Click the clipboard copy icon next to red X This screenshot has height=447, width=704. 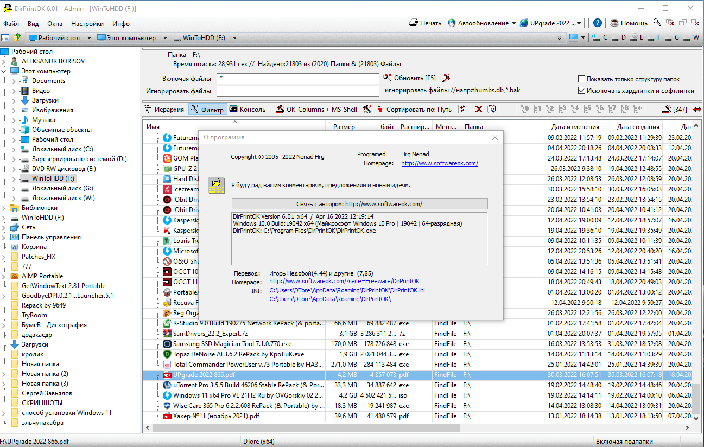pyautogui.click(x=492, y=109)
